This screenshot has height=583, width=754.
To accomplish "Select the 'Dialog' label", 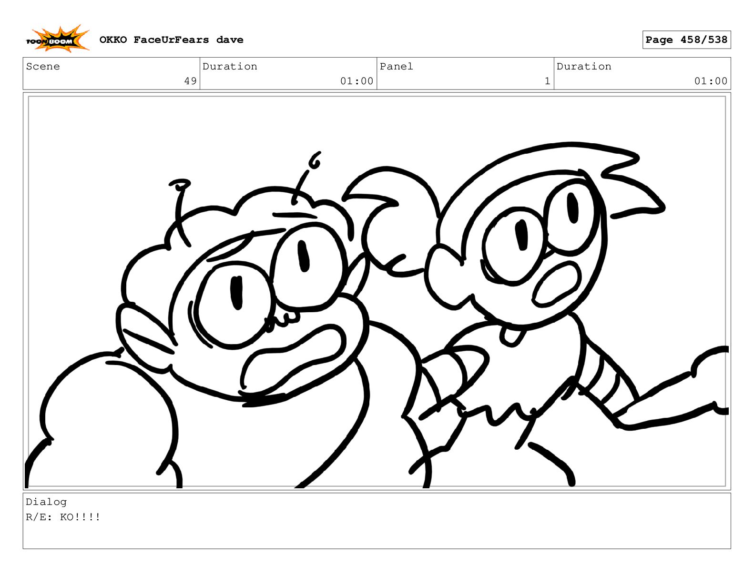I will pos(46,502).
